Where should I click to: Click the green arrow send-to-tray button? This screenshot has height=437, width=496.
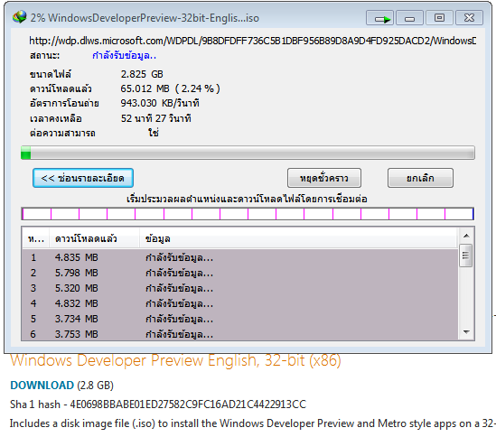pyautogui.click(x=380, y=18)
